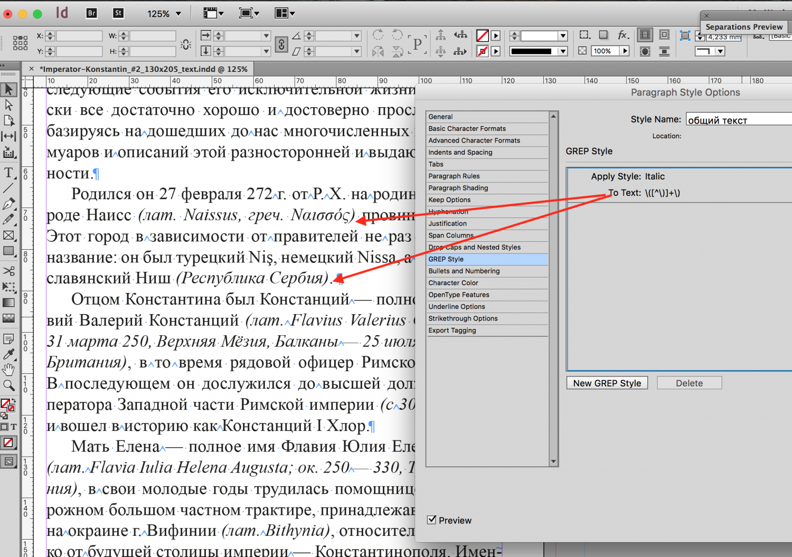The width and height of the screenshot is (792, 557).
Task: Expand the stroke style dropdown
Action: [563, 51]
